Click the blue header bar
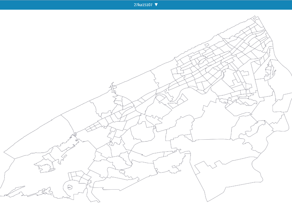The width and height of the screenshot is (292, 208). (146, 5)
